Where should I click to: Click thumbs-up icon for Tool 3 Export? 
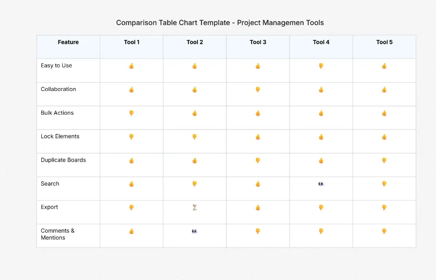258,208
